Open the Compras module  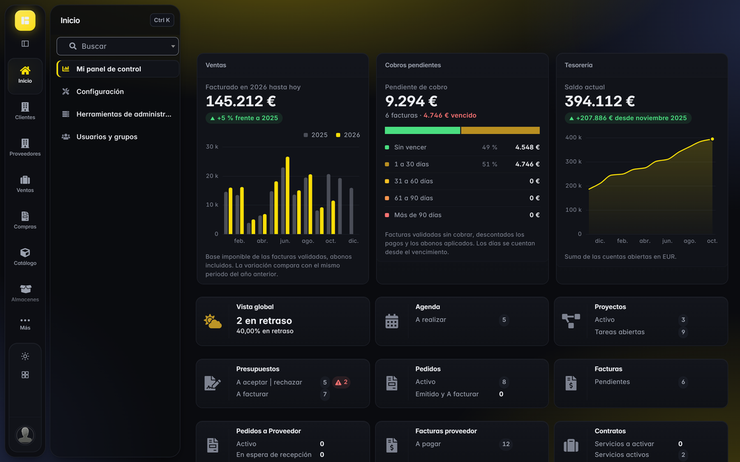25,220
